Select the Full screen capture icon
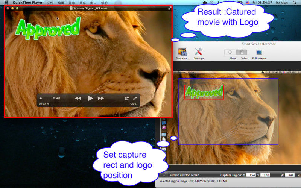Screen dimensions: 301x188 pos(259,52)
